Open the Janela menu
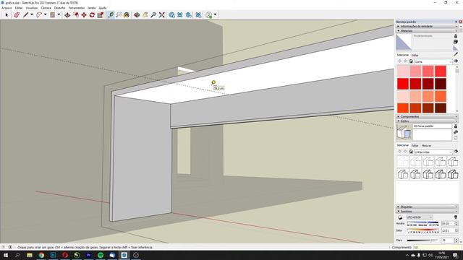Screen dimensions: 463x260 (x=92, y=8)
